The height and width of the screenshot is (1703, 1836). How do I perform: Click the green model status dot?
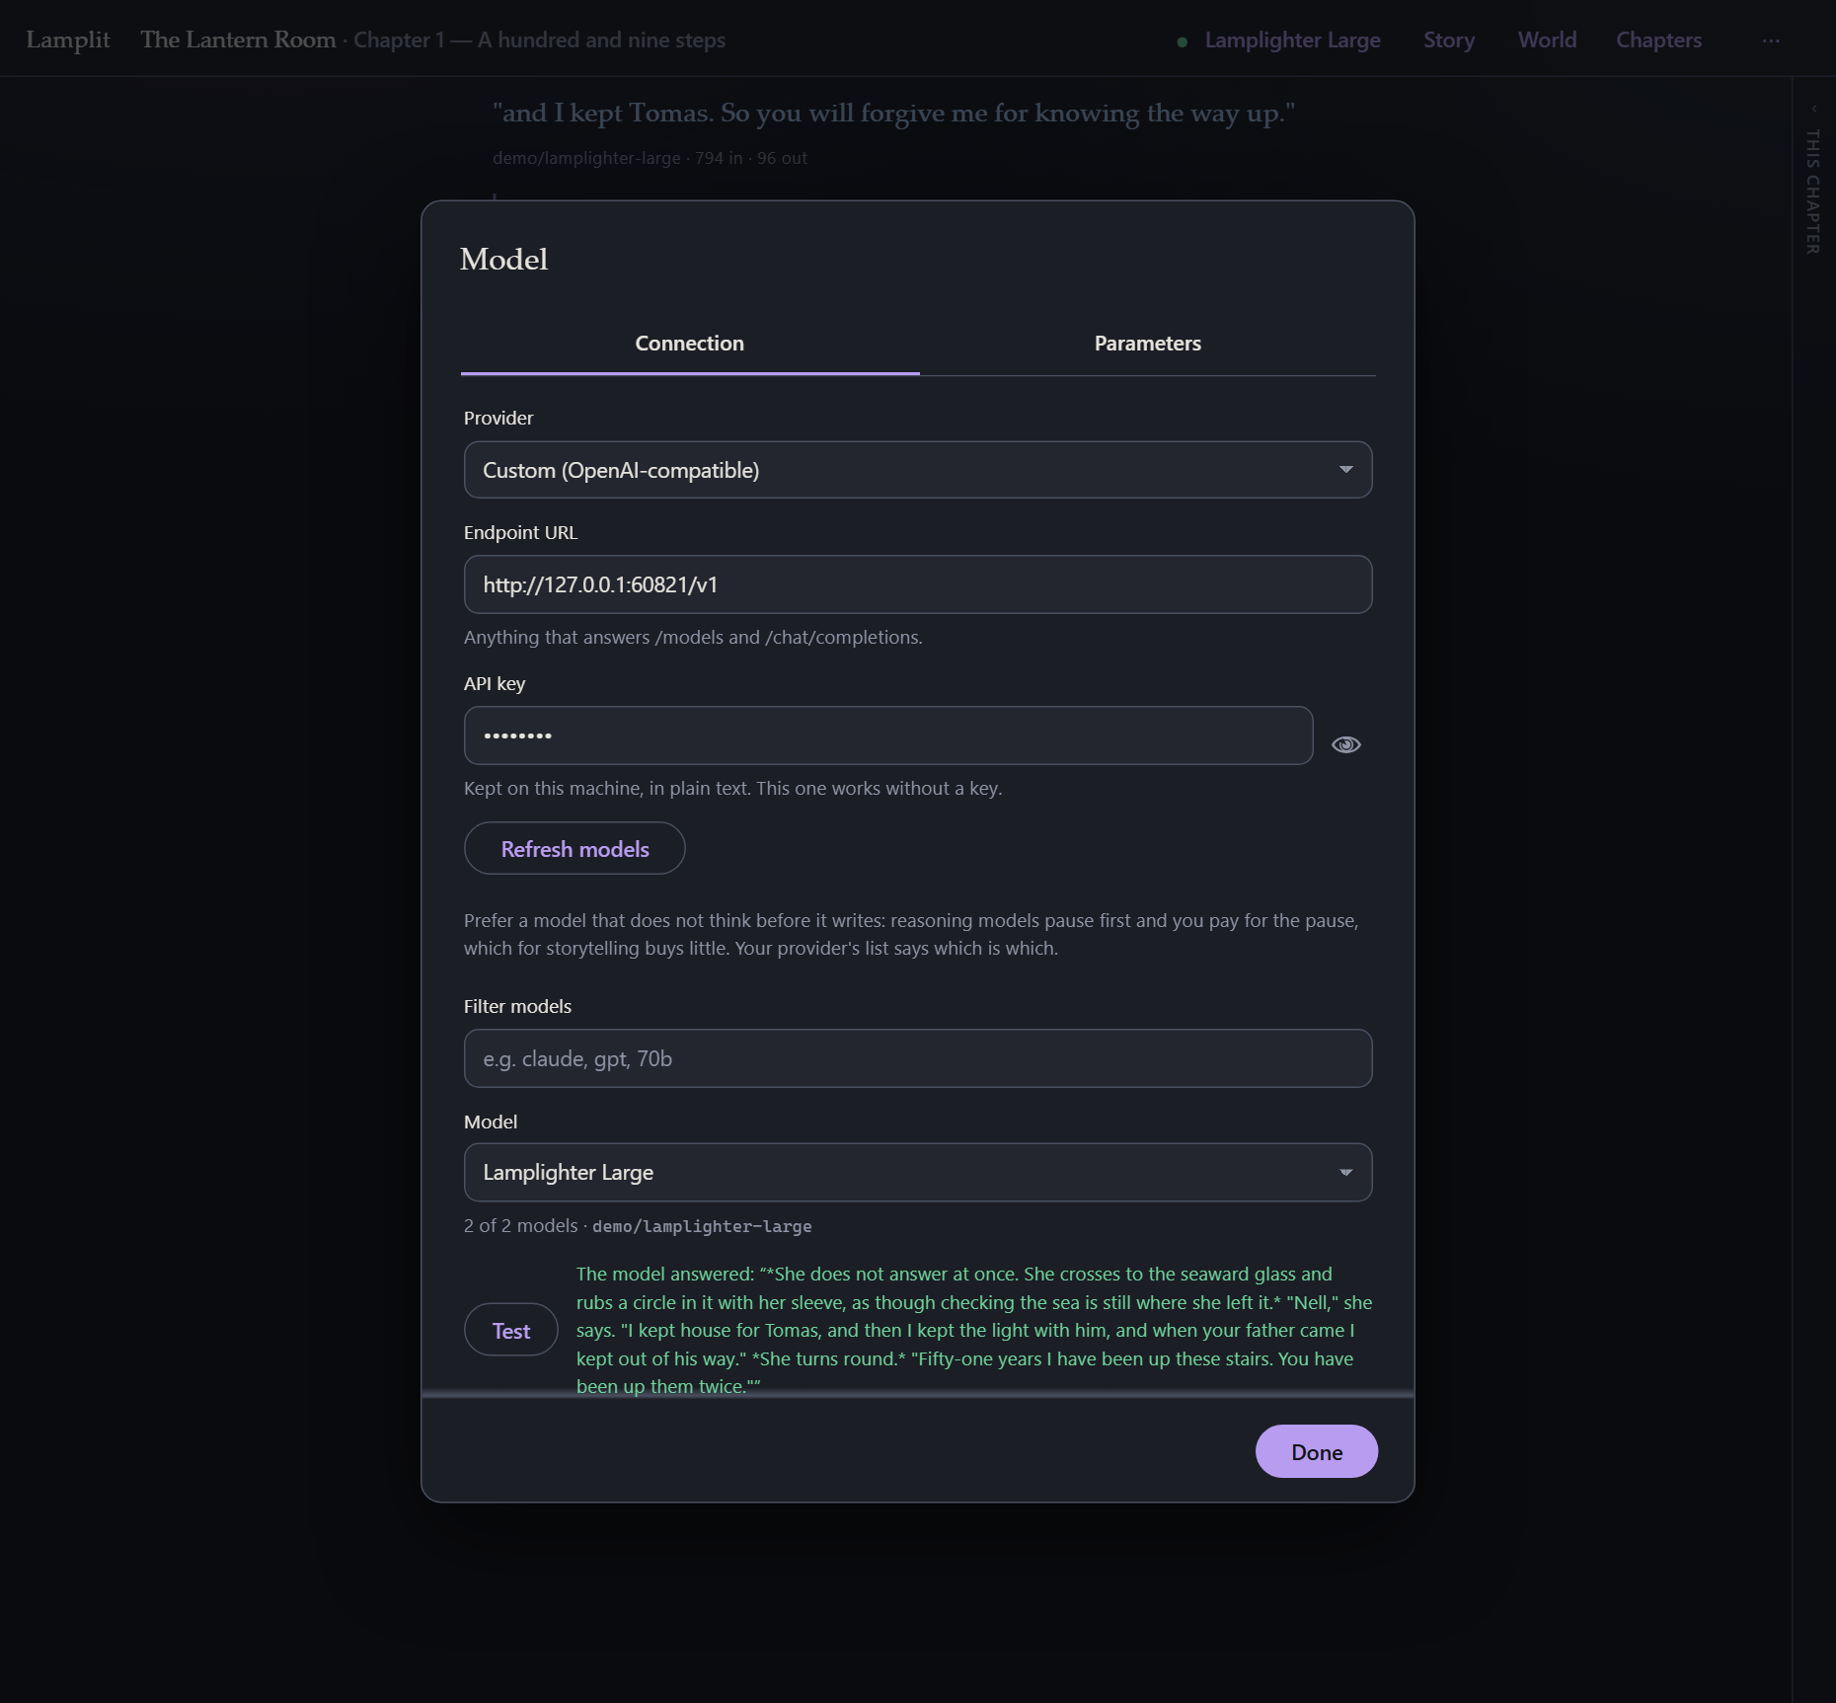tap(1183, 41)
